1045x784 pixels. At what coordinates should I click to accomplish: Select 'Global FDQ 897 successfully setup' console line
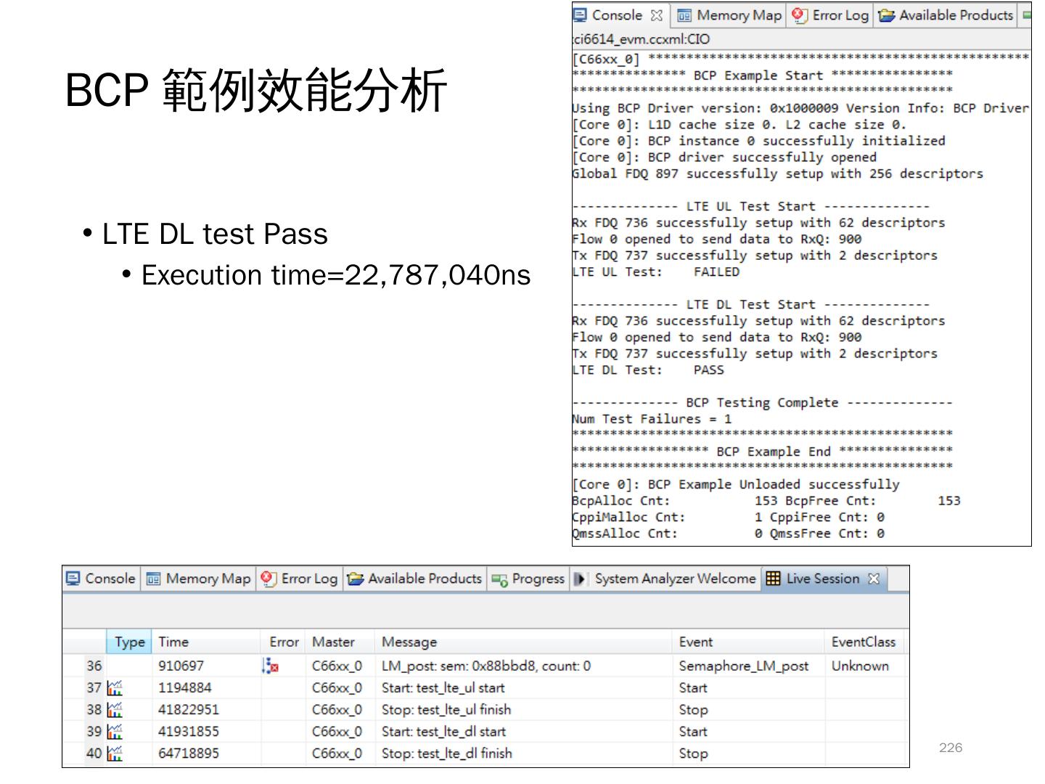[x=777, y=173]
